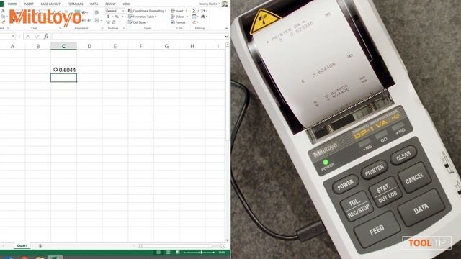Select column C header
The width and height of the screenshot is (461, 259).
(x=63, y=46)
